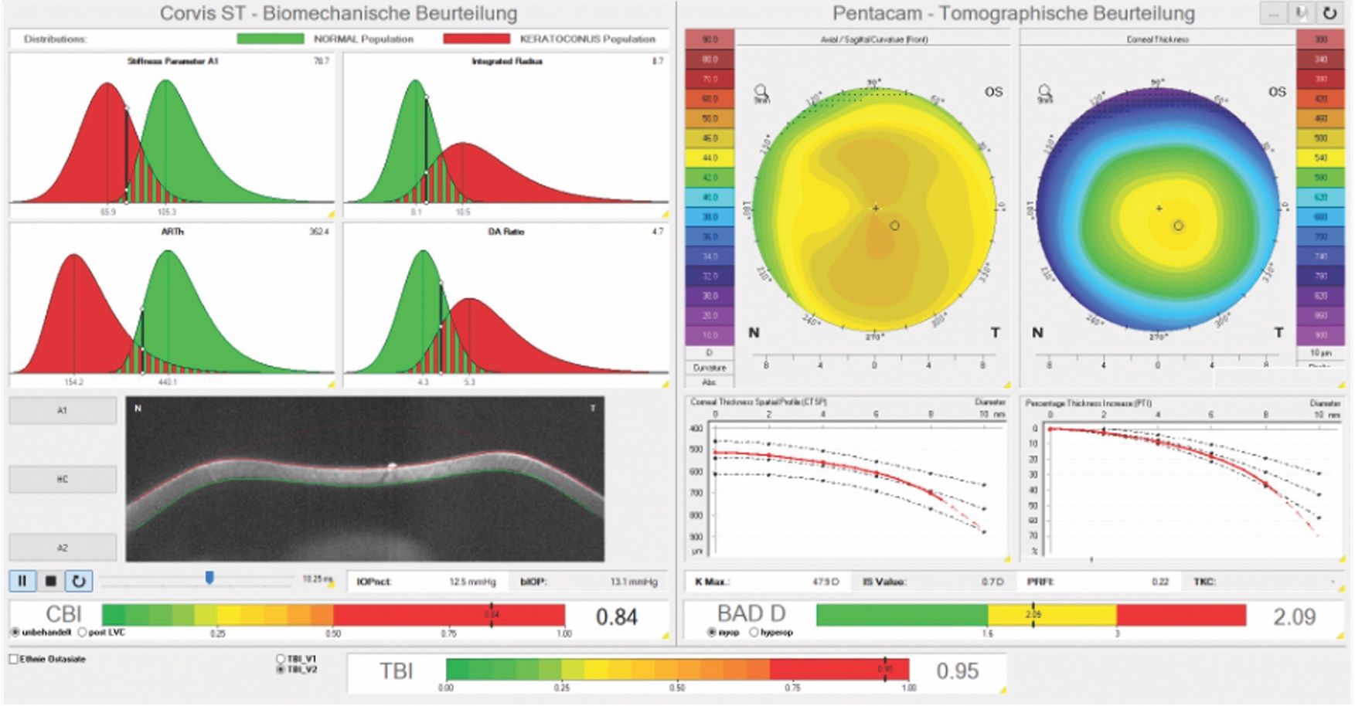The width and height of the screenshot is (1355, 706).
Task: Click the Axial/Sagittal Curvature (Front) map title
Action: click(873, 39)
